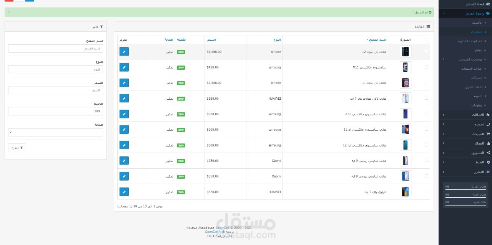Screen dimensions: 492x245
Task: Select الفلاتر in the sidebar
Action: (478, 50)
